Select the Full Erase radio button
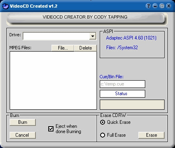The image size is (175, 148). coord(103,135)
